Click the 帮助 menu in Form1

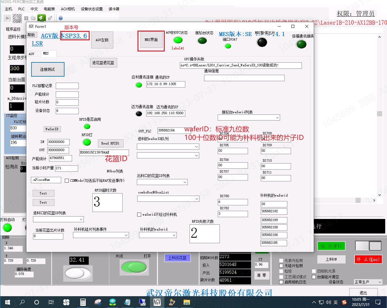pos(31,35)
